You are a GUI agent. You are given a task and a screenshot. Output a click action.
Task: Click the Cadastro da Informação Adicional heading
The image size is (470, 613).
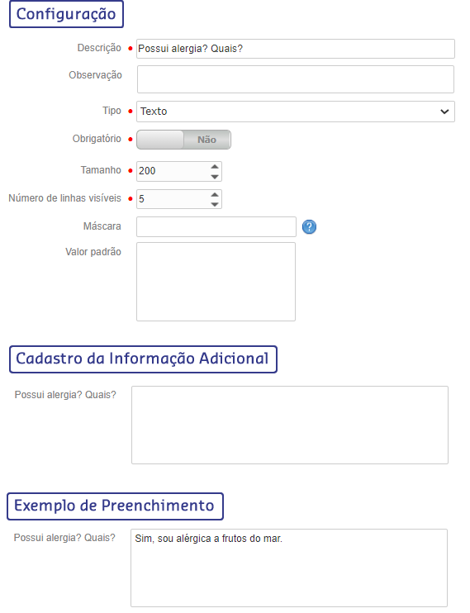tap(143, 359)
